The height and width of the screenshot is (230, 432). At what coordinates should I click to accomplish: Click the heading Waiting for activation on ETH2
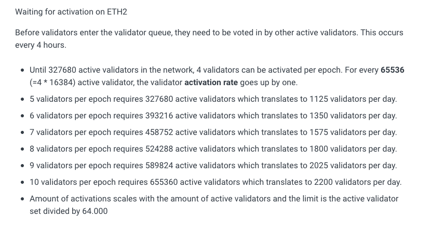click(71, 12)
